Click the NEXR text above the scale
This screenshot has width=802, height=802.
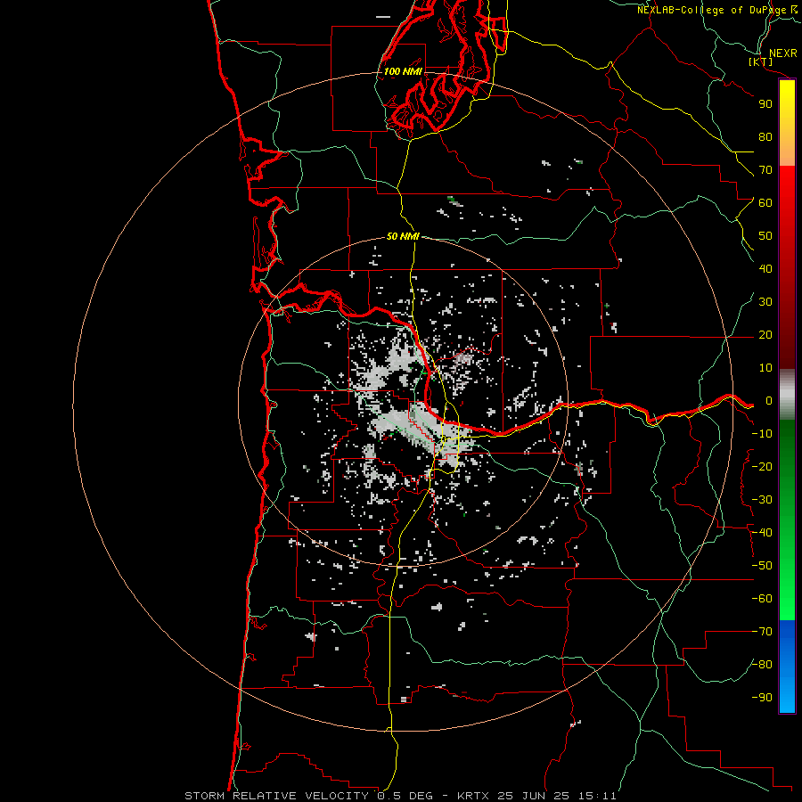[x=783, y=53]
